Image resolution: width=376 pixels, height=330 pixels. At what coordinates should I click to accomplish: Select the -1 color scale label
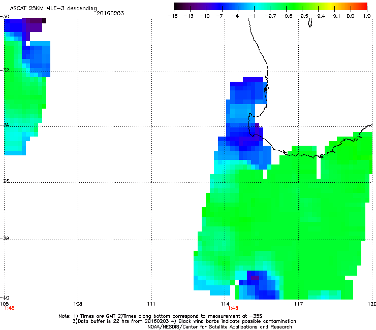(252, 16)
